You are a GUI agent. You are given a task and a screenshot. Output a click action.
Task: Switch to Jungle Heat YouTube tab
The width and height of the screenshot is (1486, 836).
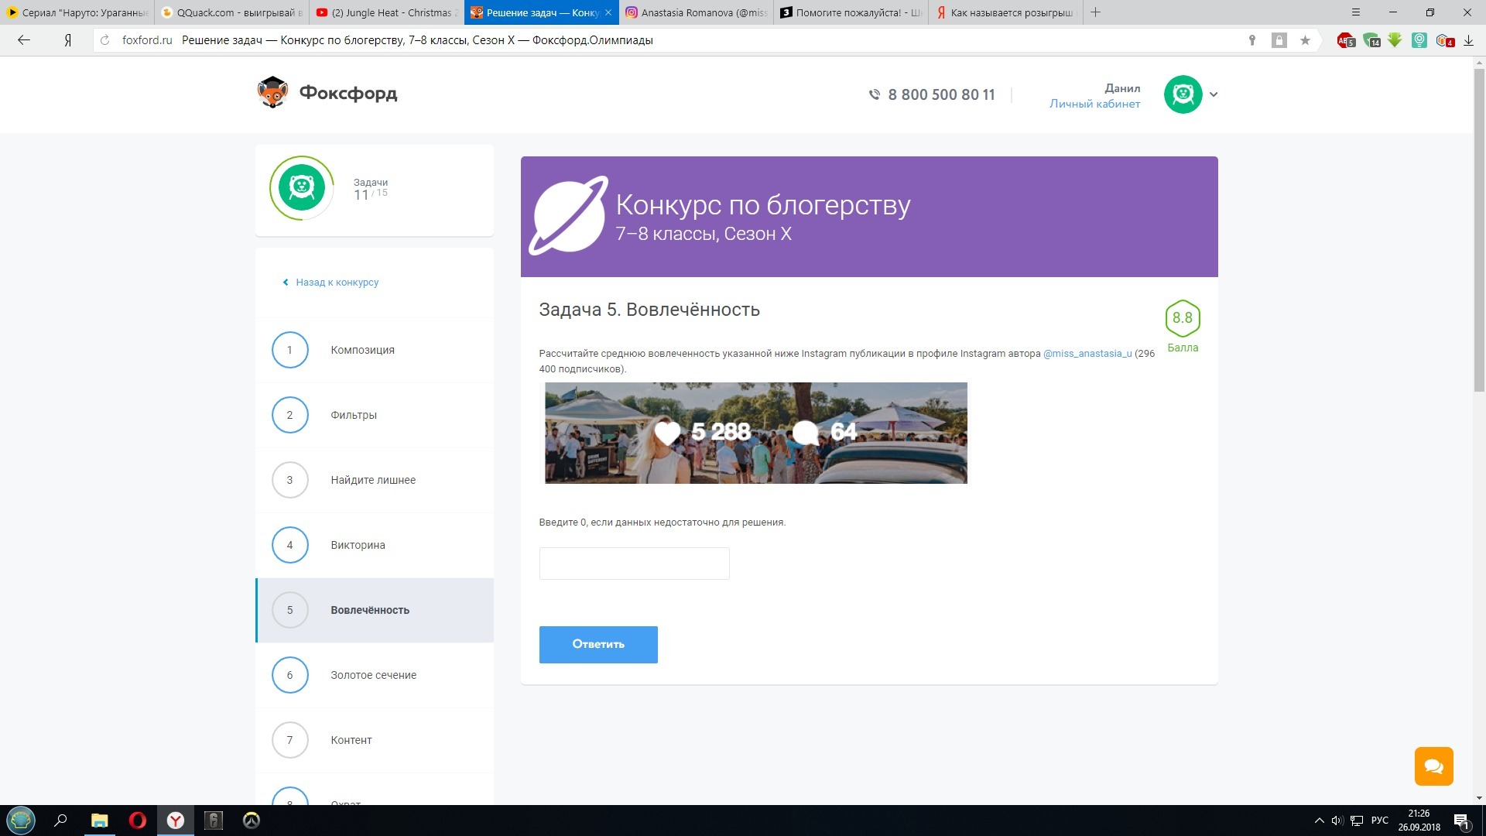(386, 12)
